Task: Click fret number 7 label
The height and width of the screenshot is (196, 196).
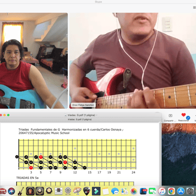Action: click(x=51, y=172)
